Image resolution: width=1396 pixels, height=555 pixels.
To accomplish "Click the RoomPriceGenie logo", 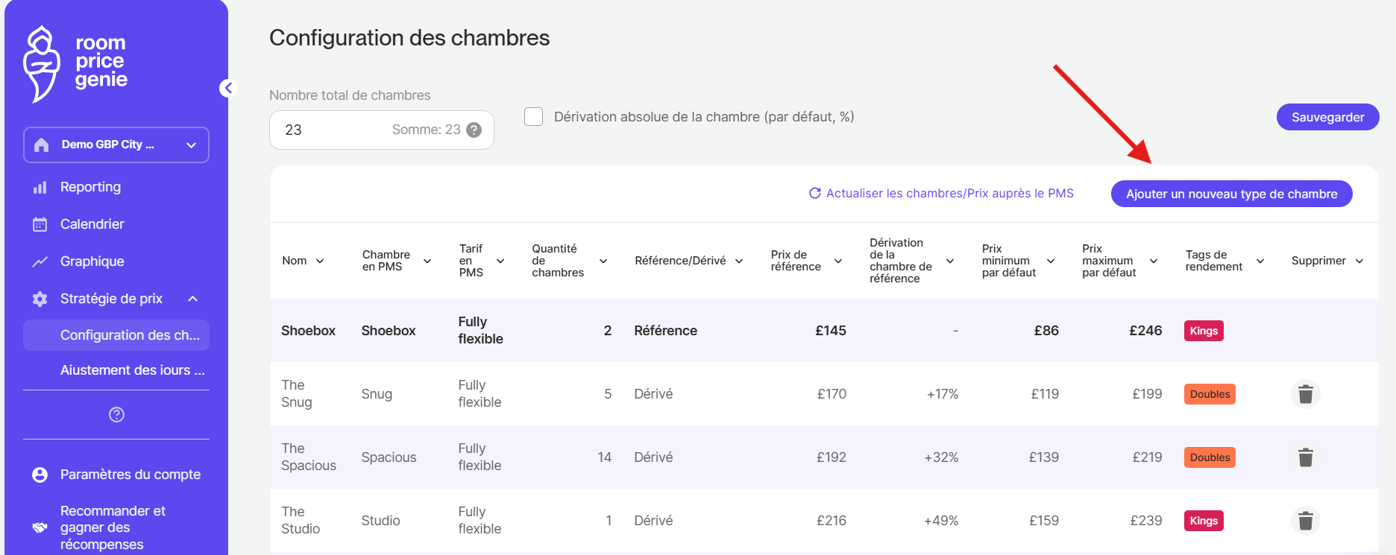I will [75, 63].
